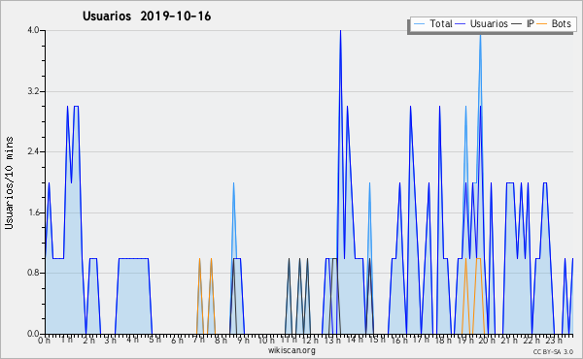The image size is (583, 359).
Task: Click the x-axis label '2 h'
Action: coord(88,341)
